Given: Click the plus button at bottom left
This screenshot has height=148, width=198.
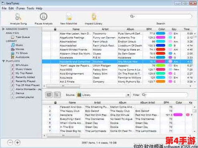Looking at the screenshot, I should (17, 142).
